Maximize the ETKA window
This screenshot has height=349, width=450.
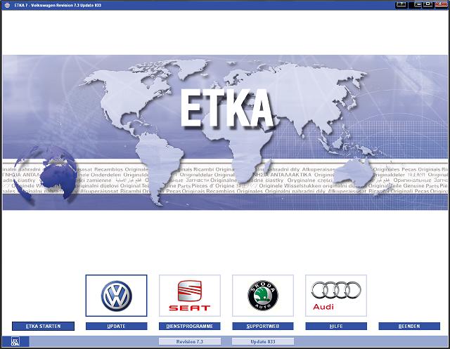428,5
